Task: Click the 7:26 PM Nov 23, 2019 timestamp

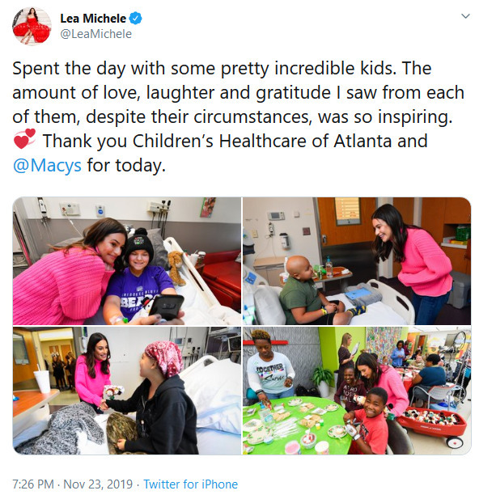Action: tap(72, 484)
